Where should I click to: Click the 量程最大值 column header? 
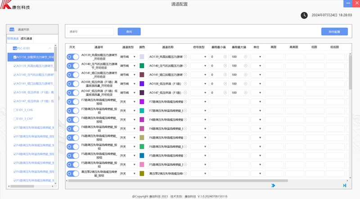(x=239, y=47)
